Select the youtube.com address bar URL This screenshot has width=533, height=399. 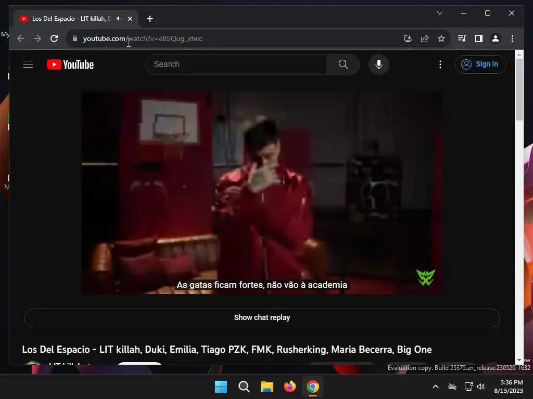click(x=143, y=38)
